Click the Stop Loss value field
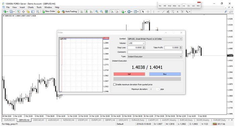The width and height of the screenshot is (235, 128). coord(135,48)
